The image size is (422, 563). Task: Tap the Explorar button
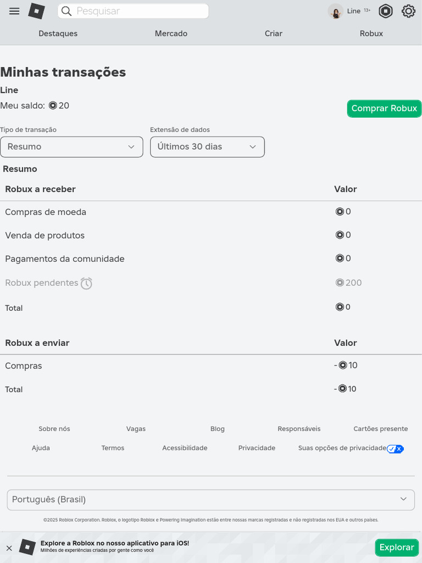(x=397, y=548)
